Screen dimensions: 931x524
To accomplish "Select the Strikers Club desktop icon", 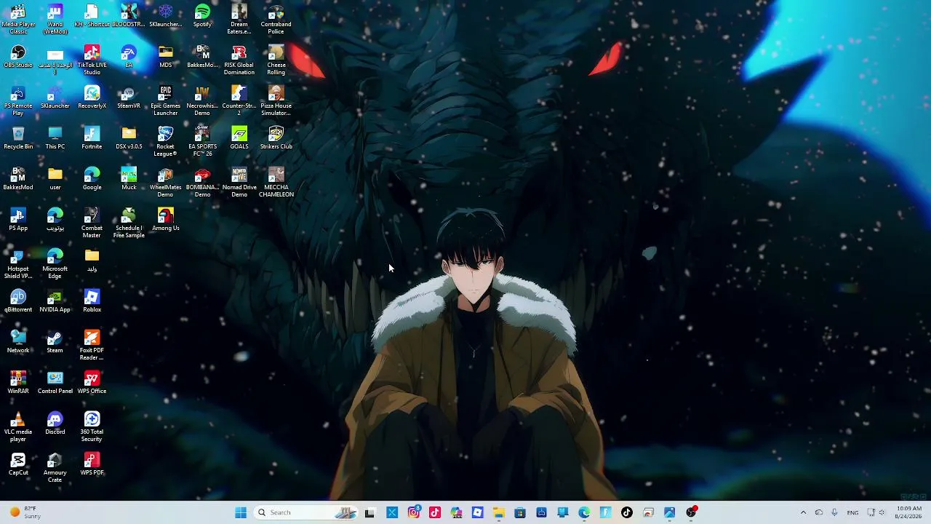I will [x=276, y=138].
